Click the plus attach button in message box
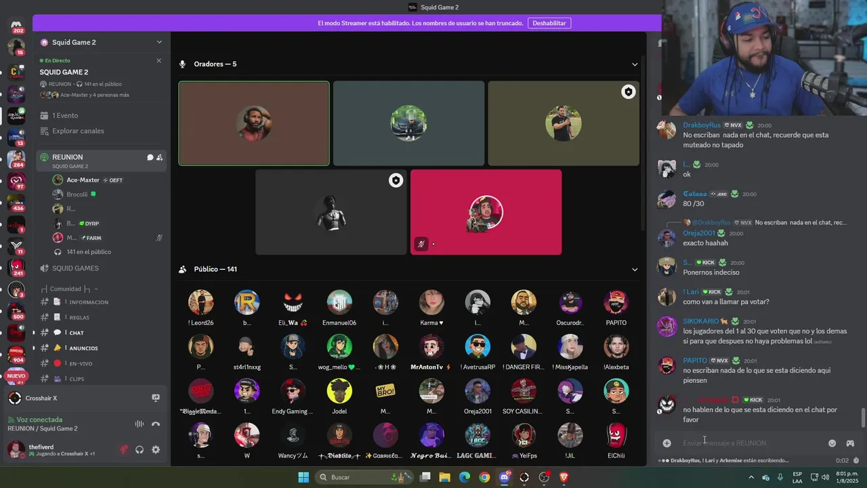The width and height of the screenshot is (867, 488). point(667,443)
